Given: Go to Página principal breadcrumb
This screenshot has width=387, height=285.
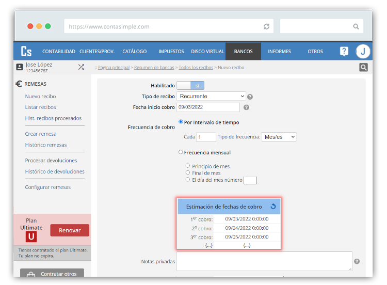Looking at the screenshot, I should tap(114, 68).
